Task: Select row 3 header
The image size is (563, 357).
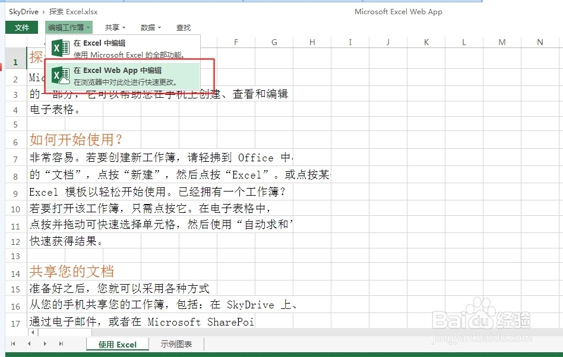Action: click(x=16, y=94)
